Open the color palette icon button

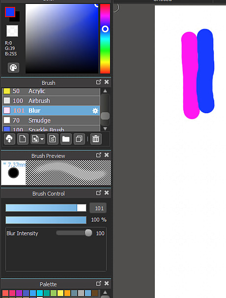[13, 68]
